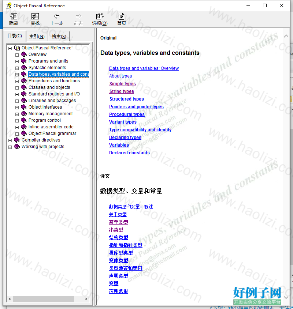Go back with the 上一步 arrow
Image resolution: width=293 pixels, height=309 pixels.
57,16
